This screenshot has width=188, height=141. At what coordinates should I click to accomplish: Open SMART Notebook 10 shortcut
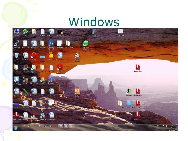click(x=17, y=81)
